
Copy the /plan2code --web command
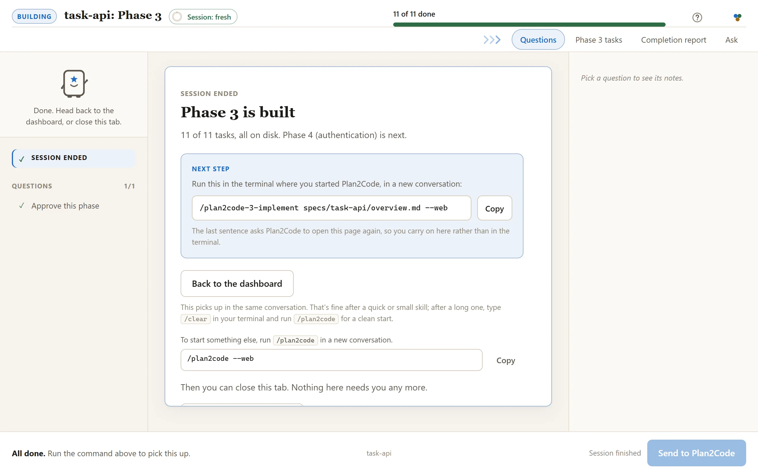point(505,360)
